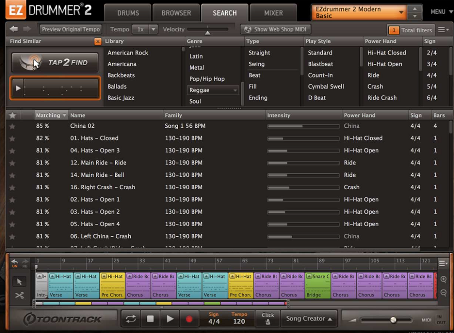Select American Rock library

coord(128,53)
